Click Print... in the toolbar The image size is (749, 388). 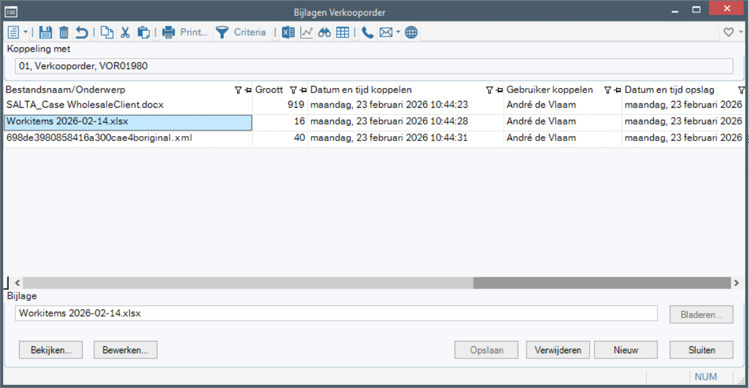185,33
